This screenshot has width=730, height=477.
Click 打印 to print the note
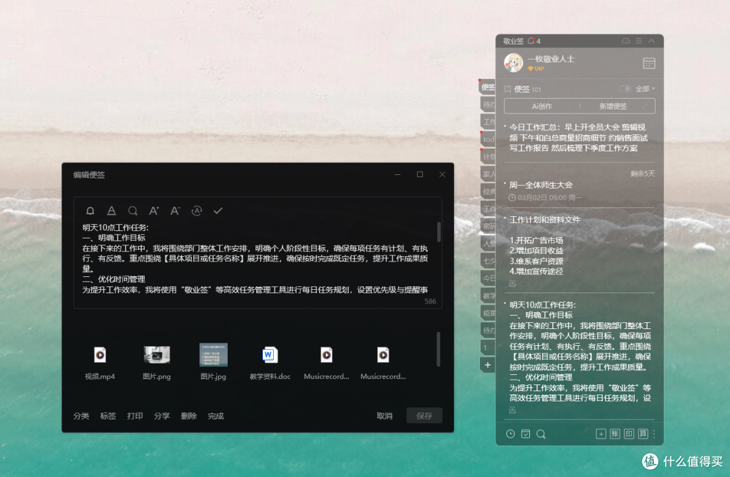[x=135, y=416]
